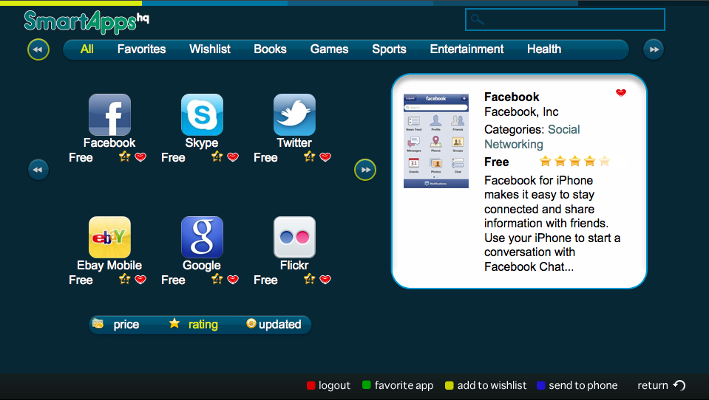Toggle heart in Facebook detail card

tap(621, 92)
